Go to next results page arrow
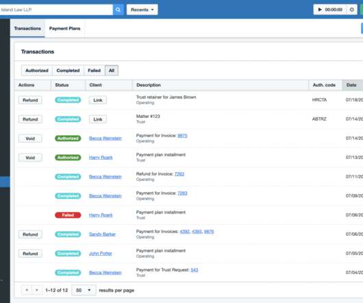363x303 pixels. pos(37,290)
